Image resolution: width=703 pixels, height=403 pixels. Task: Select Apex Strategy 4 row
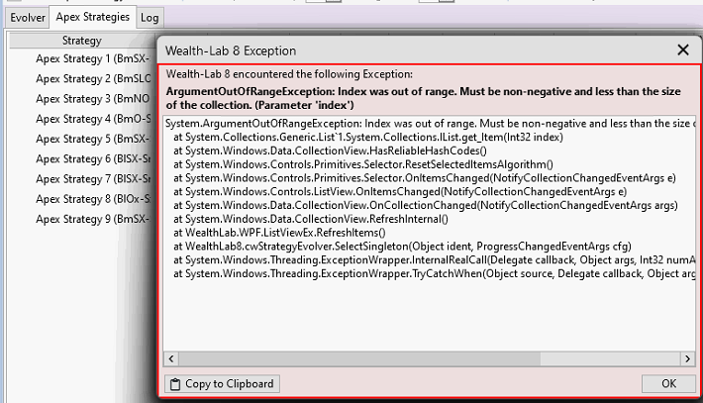coord(92,119)
